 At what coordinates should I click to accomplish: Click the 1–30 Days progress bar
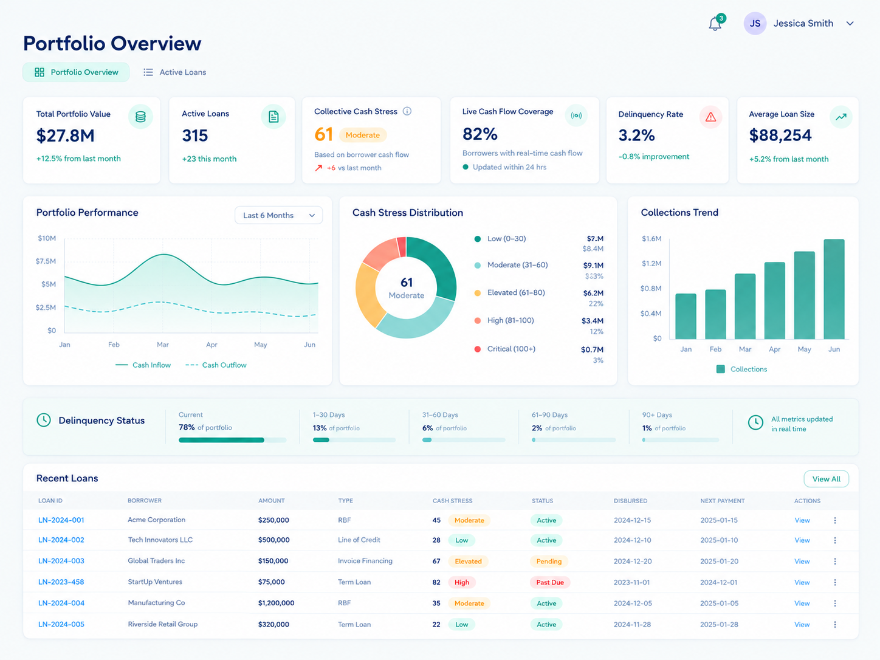(354, 440)
